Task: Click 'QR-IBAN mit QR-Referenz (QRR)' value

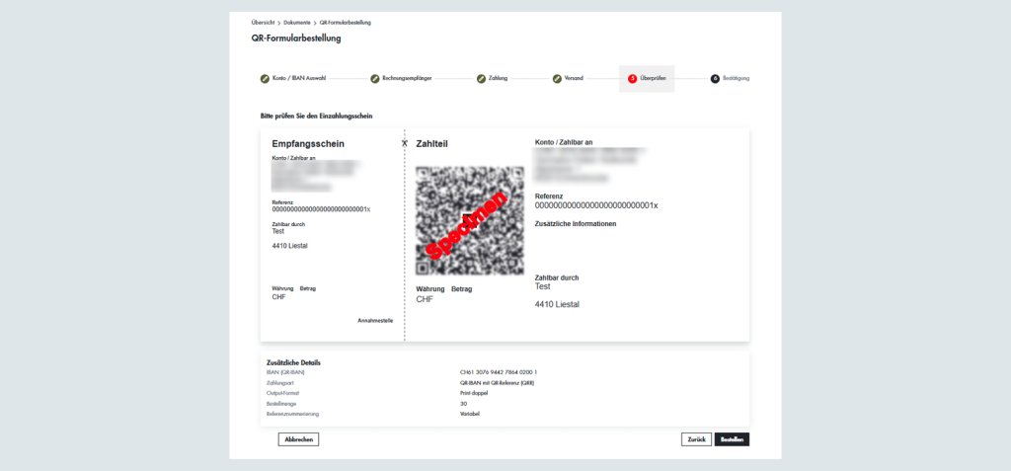Action: 498,382
